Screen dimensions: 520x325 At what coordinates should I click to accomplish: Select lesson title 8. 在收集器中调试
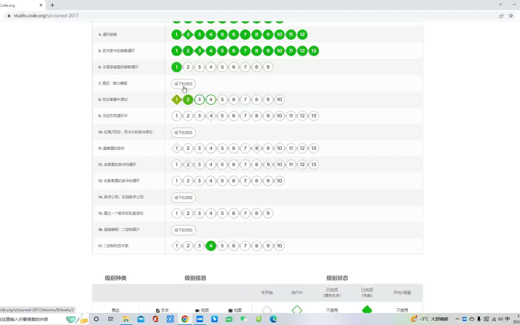(x=113, y=100)
